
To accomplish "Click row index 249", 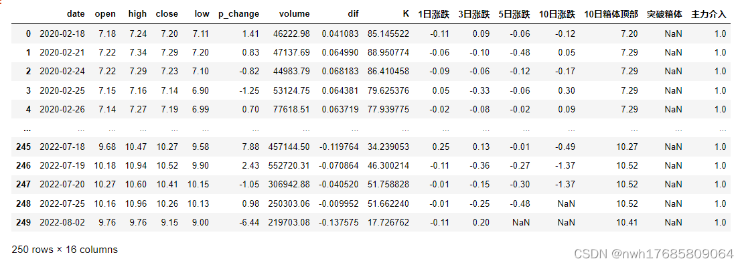I will pos(23,222).
